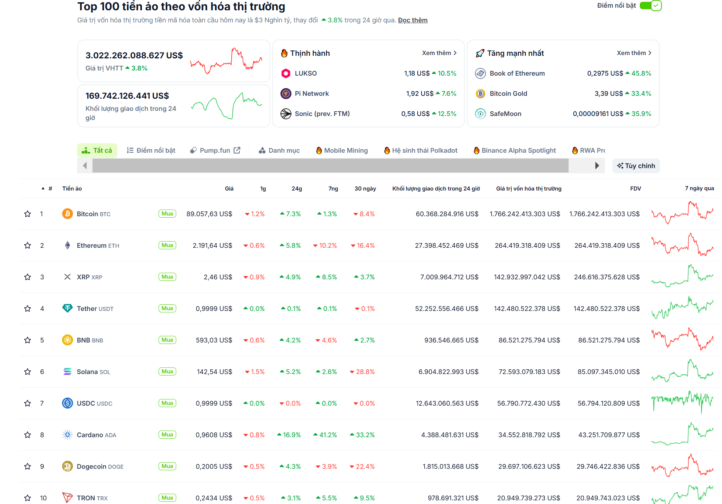Favorite Solana with its star icon

pos(28,371)
